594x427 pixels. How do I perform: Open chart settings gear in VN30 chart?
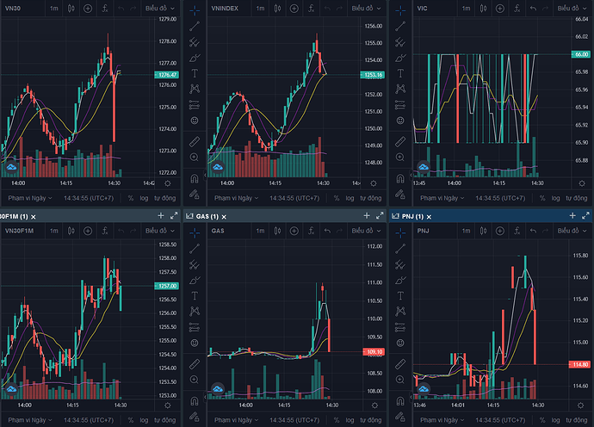point(168,183)
